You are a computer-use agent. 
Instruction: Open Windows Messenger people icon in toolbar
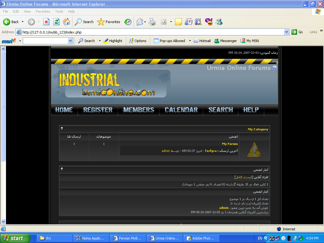219,22
